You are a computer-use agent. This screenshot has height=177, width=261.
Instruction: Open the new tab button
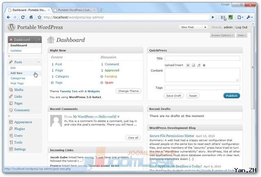click(x=101, y=10)
